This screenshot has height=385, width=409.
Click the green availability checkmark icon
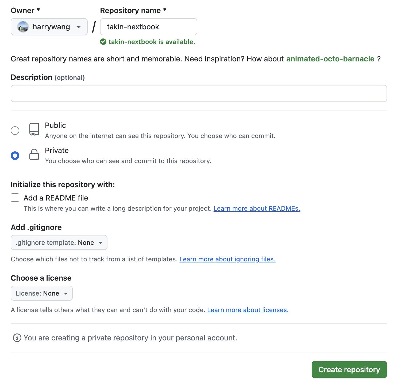103,42
